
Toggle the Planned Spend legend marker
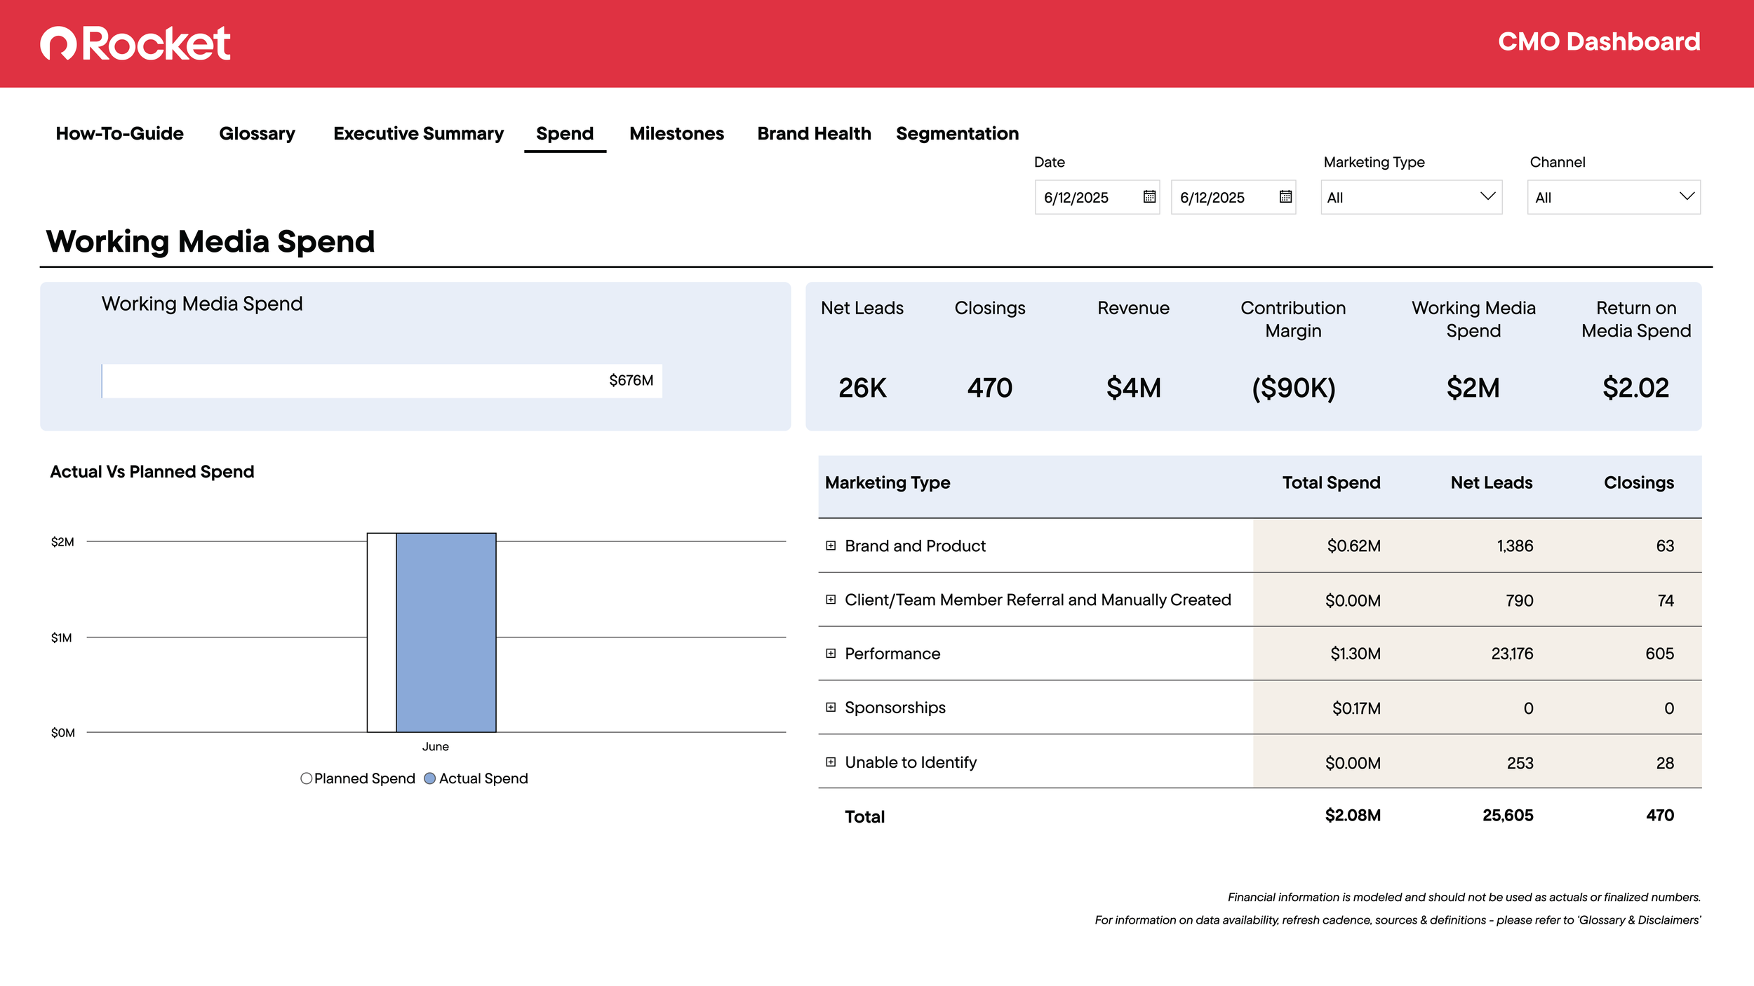[x=306, y=778]
